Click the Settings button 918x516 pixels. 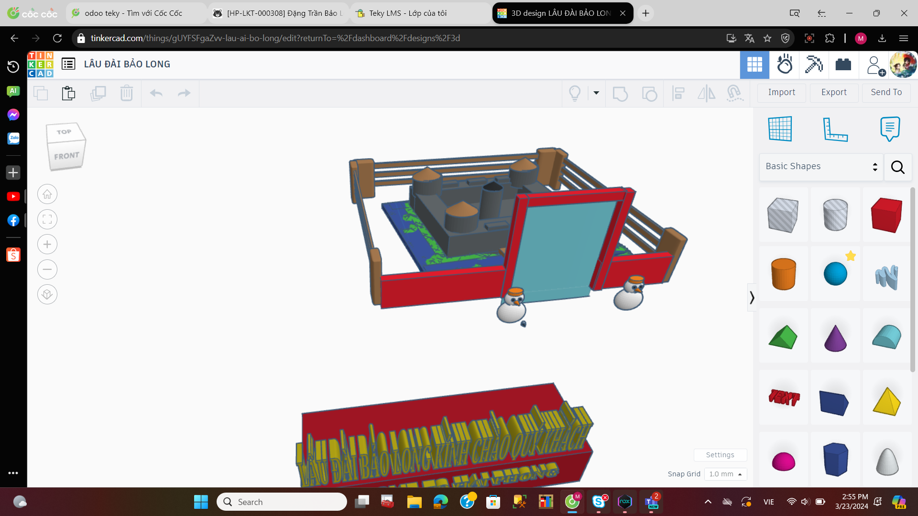720,455
